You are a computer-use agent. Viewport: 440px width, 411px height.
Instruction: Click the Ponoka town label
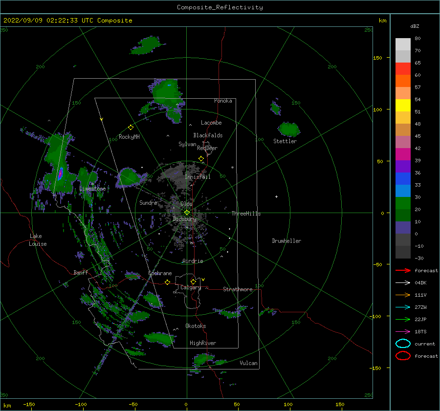(223, 101)
